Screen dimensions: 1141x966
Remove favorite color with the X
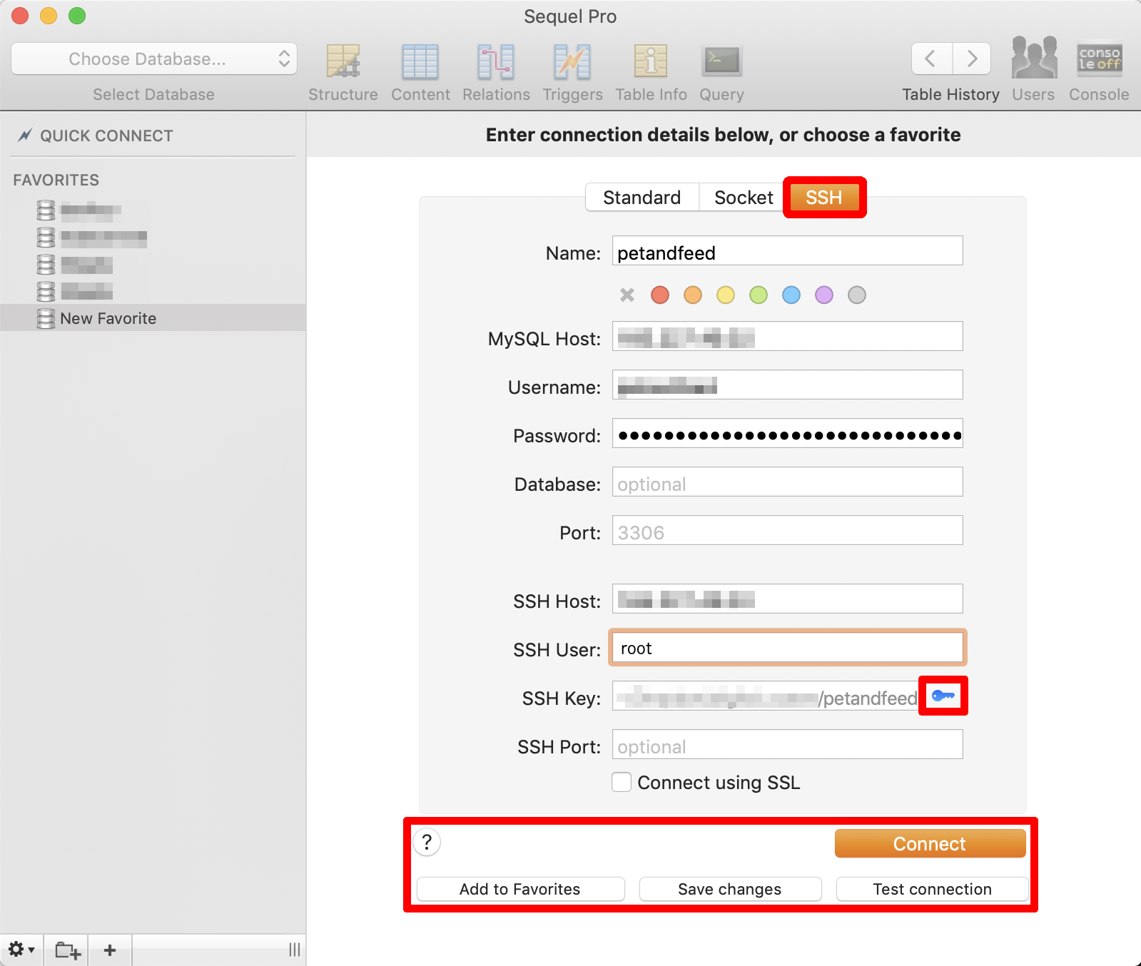[x=627, y=295]
